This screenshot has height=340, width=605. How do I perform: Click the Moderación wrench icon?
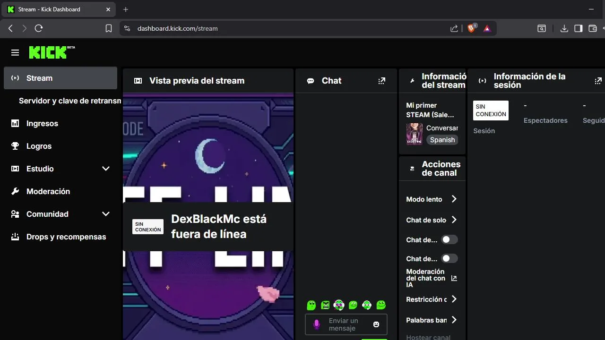coord(15,191)
